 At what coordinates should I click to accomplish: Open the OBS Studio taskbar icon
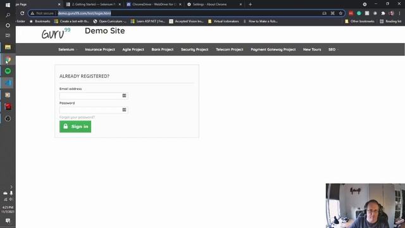tap(8, 118)
